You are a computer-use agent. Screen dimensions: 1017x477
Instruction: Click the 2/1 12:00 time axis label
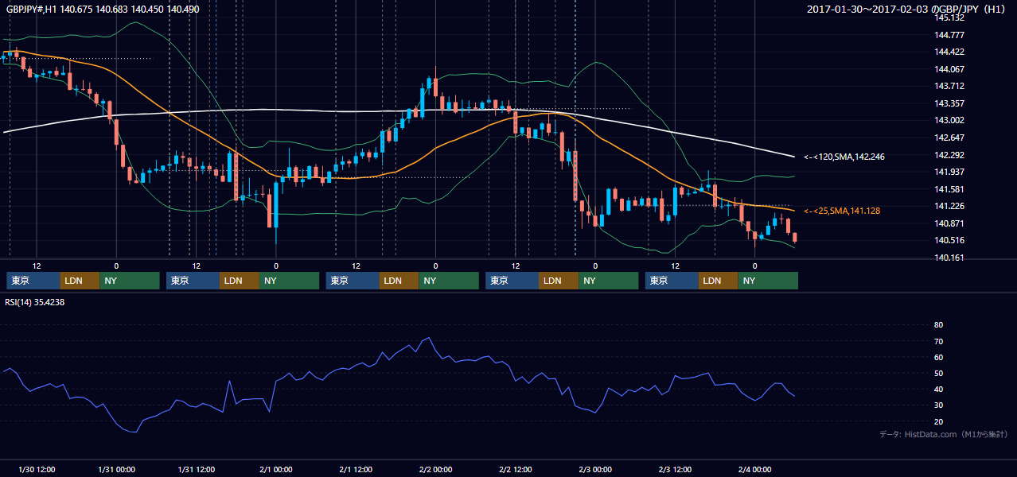click(357, 469)
